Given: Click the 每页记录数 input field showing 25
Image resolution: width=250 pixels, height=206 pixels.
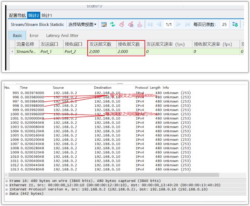Looking at the screenshot, I should point(224,24).
